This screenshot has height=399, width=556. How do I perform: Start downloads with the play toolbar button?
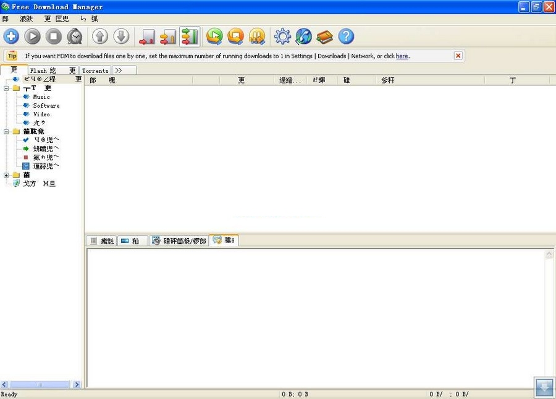(33, 36)
